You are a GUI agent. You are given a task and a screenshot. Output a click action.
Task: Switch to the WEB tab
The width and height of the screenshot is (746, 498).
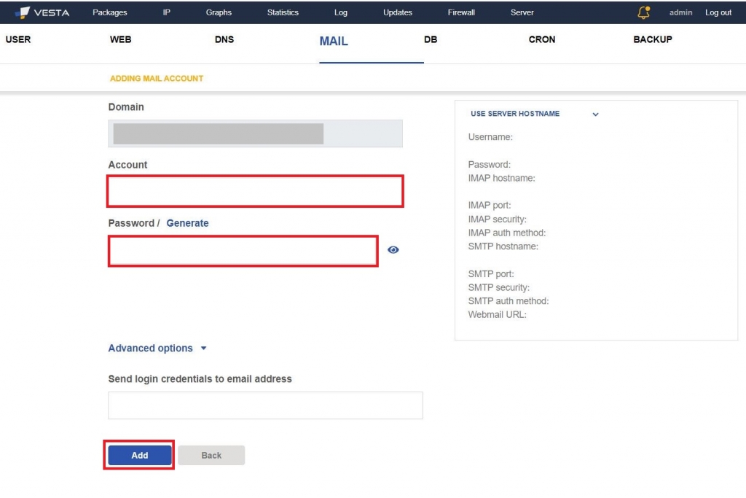(120, 39)
